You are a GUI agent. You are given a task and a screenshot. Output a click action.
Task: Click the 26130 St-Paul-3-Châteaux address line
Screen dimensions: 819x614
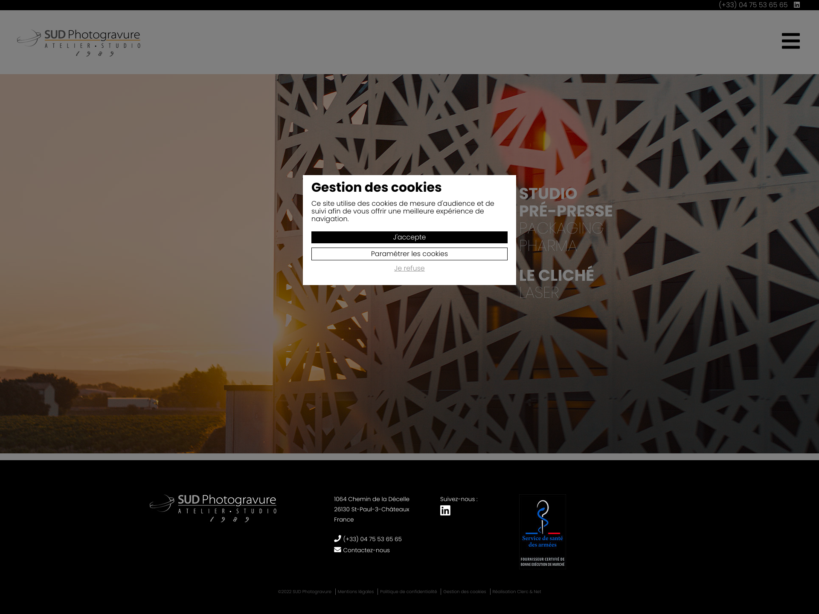[372, 509]
